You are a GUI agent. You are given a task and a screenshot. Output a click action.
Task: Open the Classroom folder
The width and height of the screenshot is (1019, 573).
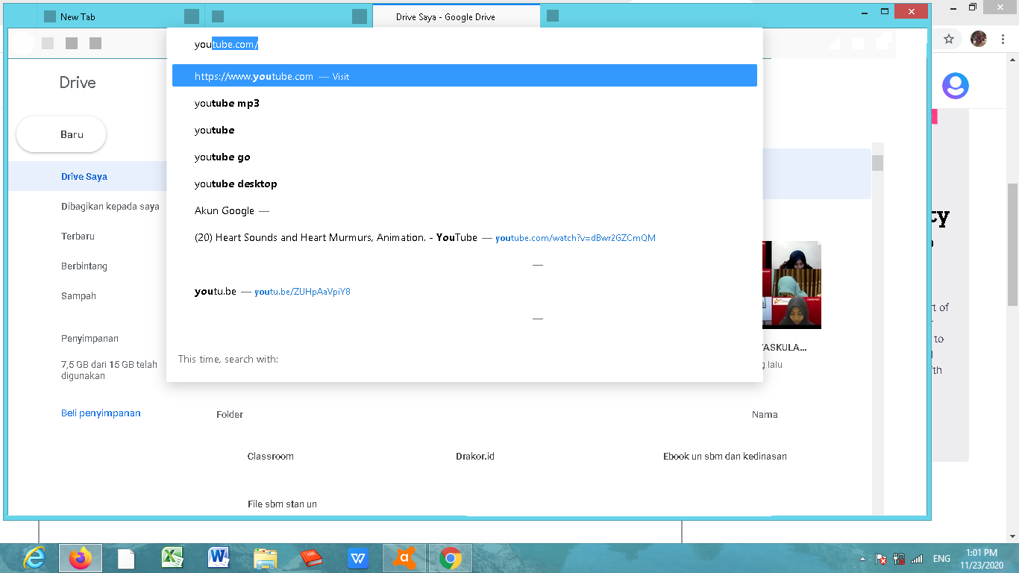[x=271, y=456]
